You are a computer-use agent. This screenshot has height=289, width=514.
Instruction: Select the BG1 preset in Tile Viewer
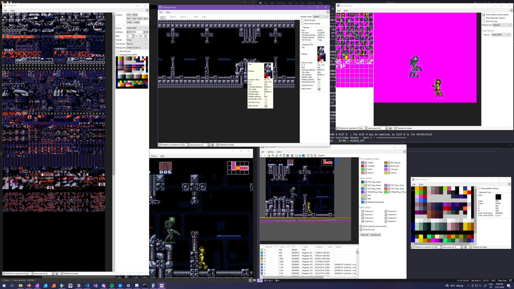point(129,18)
